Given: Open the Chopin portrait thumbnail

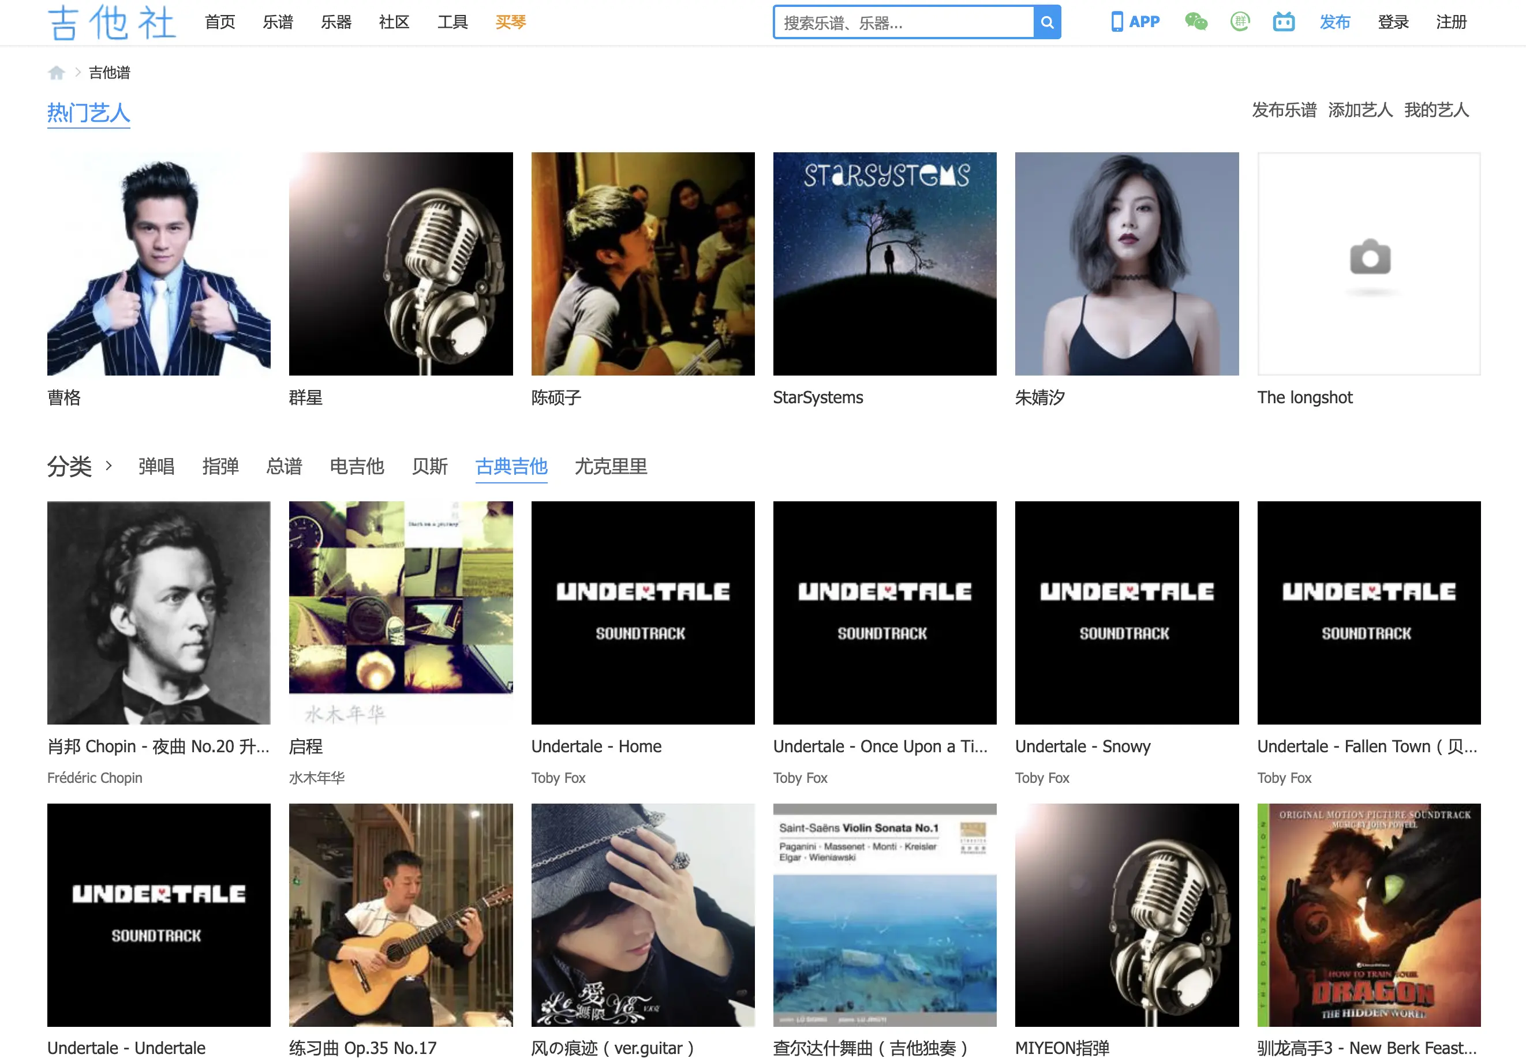Looking at the screenshot, I should pos(159,613).
